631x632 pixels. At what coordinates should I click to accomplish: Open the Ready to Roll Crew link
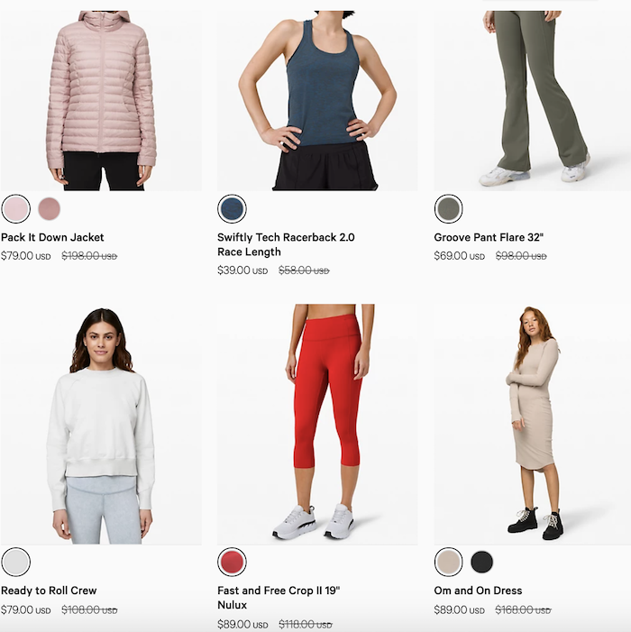pos(49,591)
